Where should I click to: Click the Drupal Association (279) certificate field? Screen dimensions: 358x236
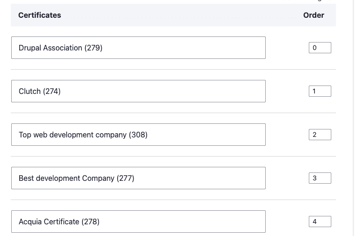[x=138, y=48]
